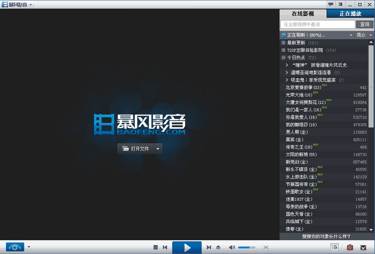Toggle the left-eye enhancement eye button

pyautogui.click(x=15, y=247)
